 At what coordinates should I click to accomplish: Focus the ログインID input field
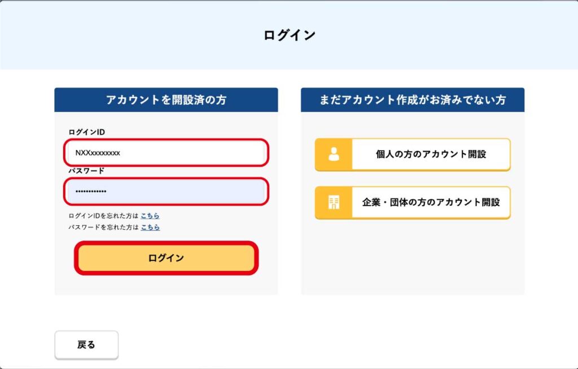(x=166, y=153)
